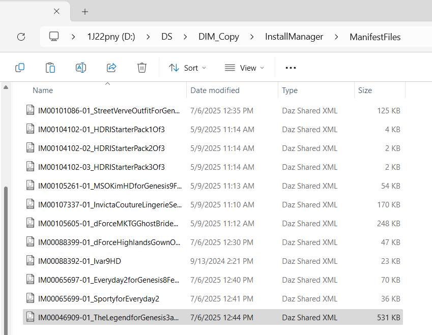Go to DIM_Copy breadcrumb
The width and height of the screenshot is (432, 335).
click(219, 37)
